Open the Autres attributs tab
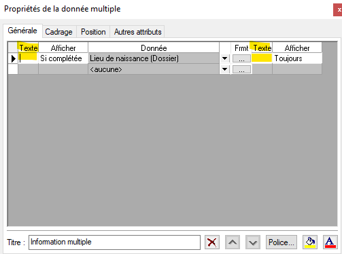Image resolution: width=342 pixels, height=254 pixels. pos(137,32)
